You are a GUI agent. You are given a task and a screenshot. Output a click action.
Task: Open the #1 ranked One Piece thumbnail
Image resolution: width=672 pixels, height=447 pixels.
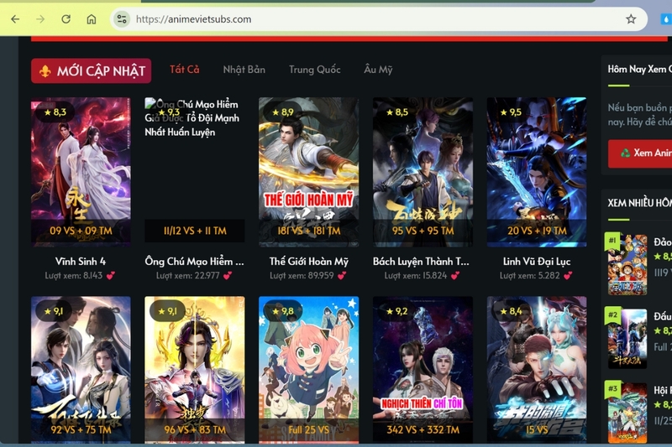coord(627,264)
